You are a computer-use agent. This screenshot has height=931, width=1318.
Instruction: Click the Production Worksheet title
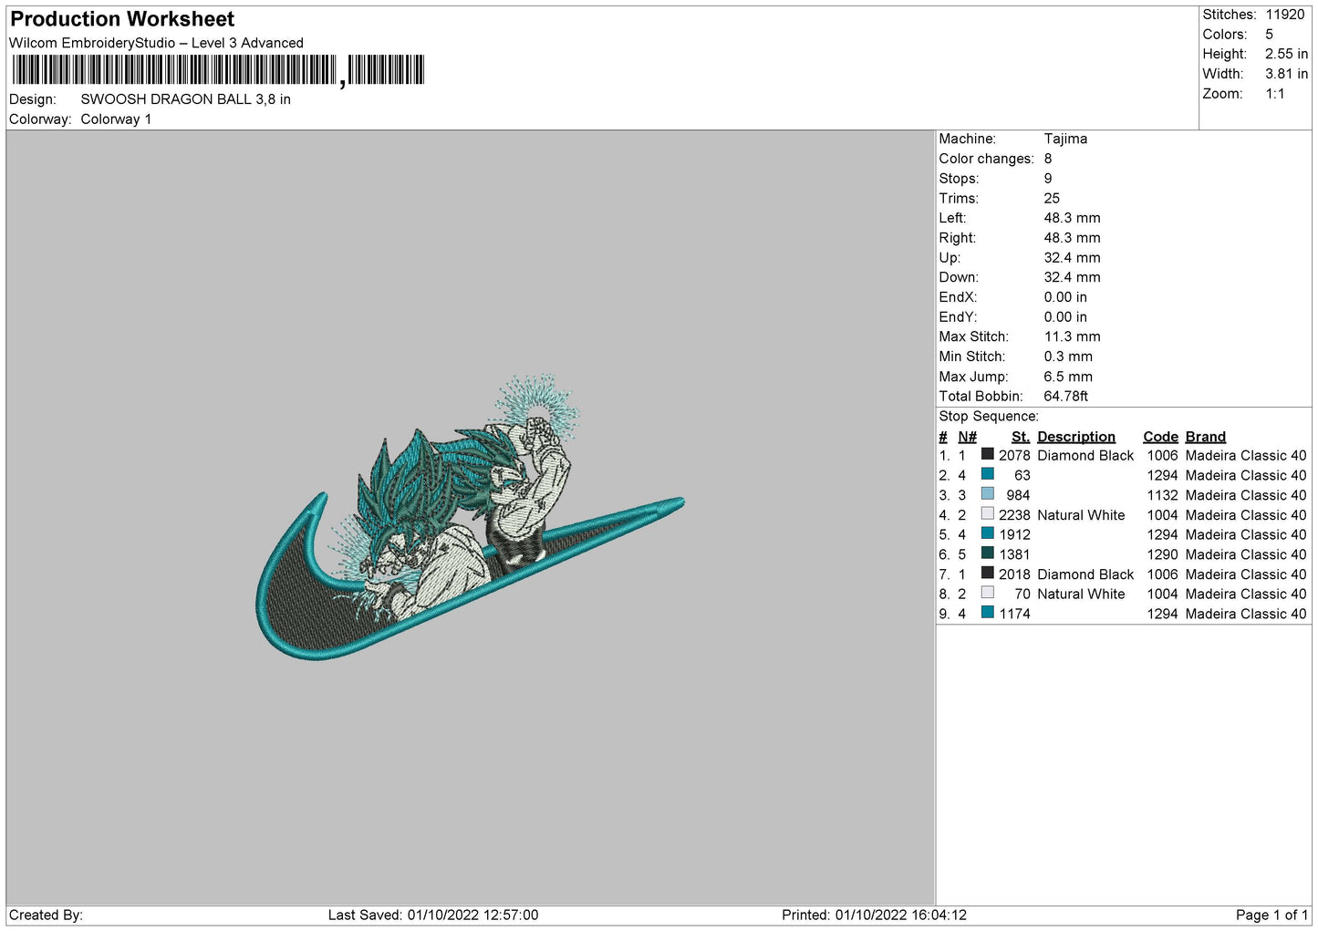122,19
